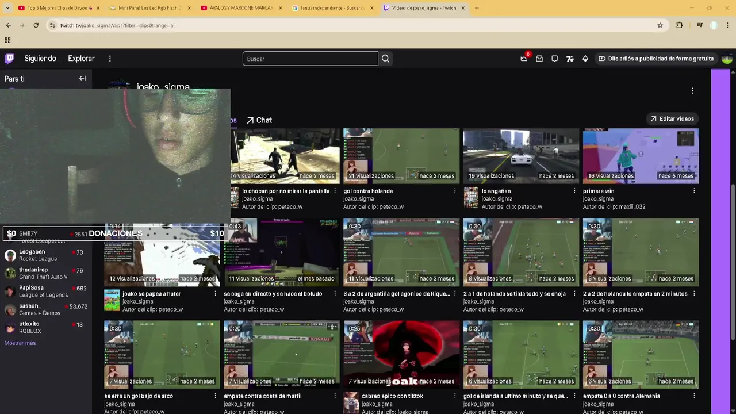Screen dimensions: 736x414
Task: Open Prime loot notifications crown icon
Action: tap(524, 59)
